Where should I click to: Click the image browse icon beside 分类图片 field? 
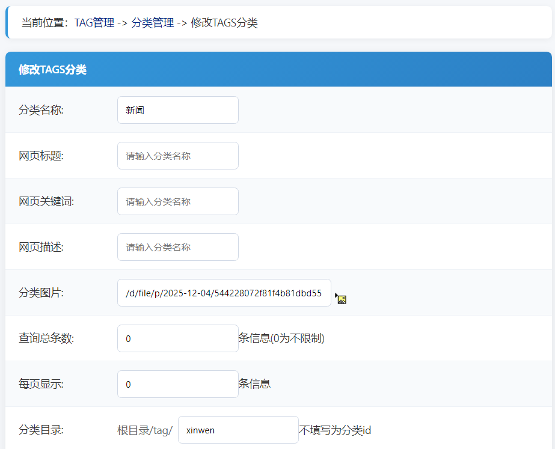click(x=341, y=298)
